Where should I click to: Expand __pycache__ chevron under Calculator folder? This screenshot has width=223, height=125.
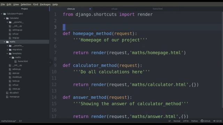coord(7,22)
